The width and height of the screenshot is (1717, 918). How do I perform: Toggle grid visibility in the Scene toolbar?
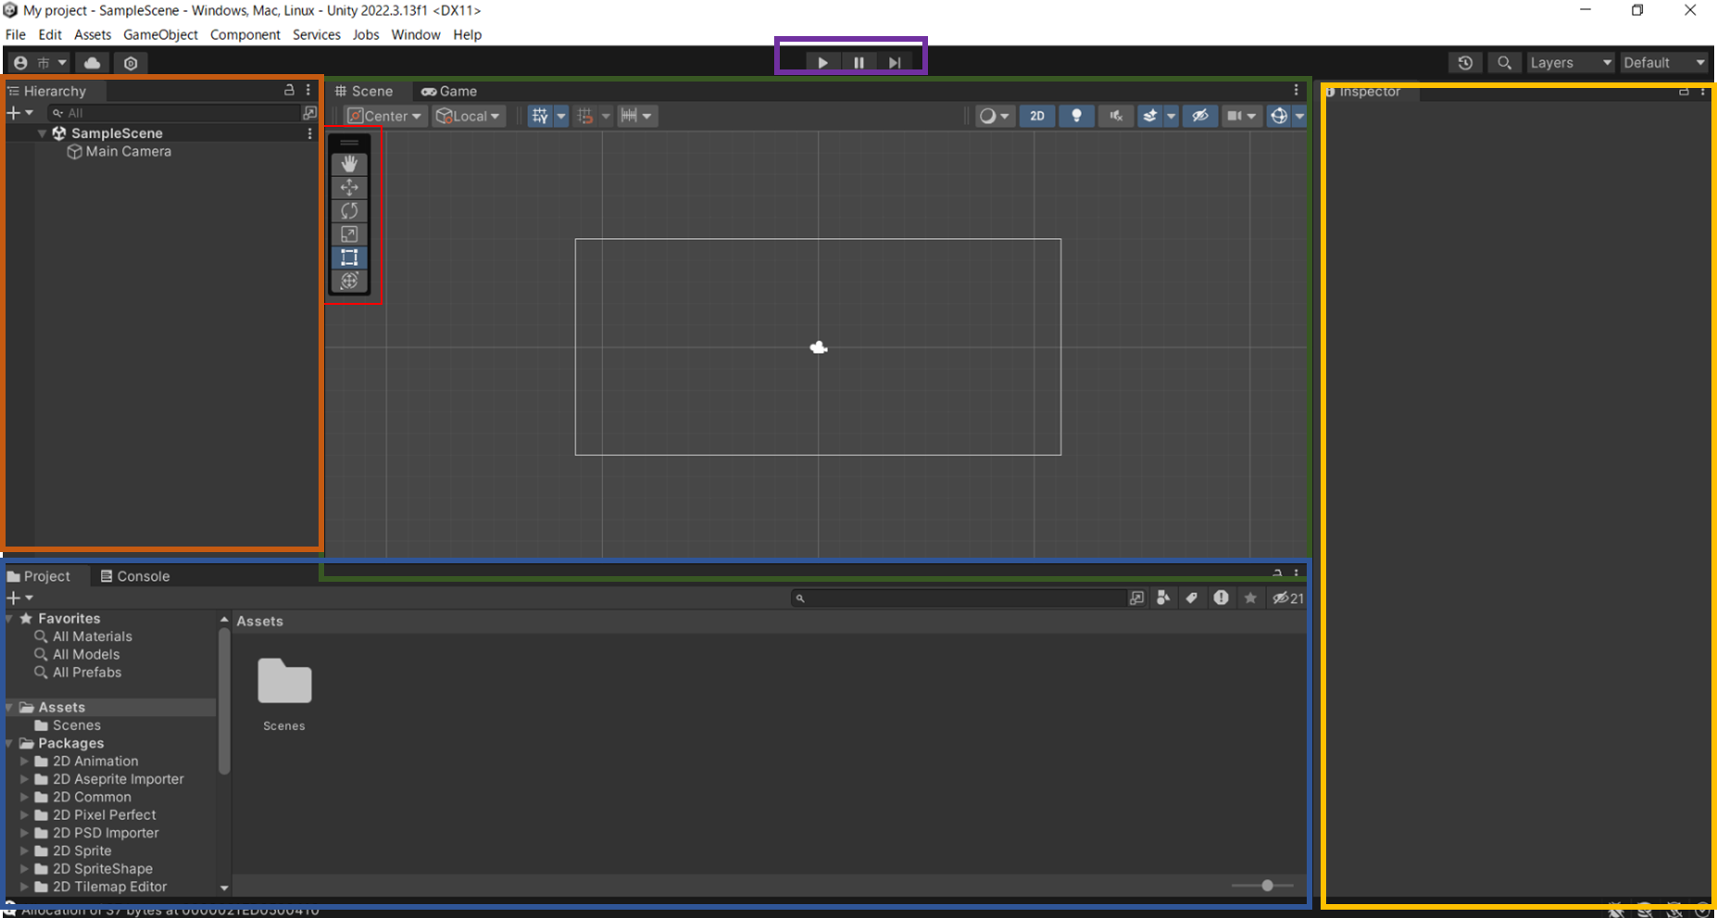540,116
